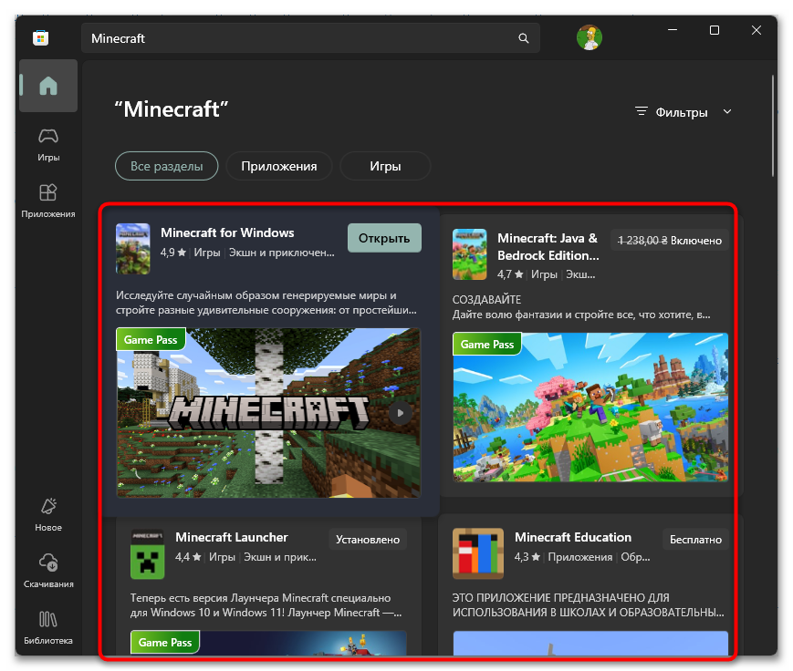The image size is (793, 671).
Task: Click Открыть for Minecraft for Windows
Action: click(x=384, y=238)
